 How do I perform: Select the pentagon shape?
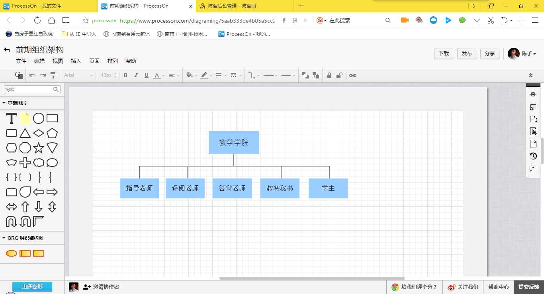[x=52, y=133]
